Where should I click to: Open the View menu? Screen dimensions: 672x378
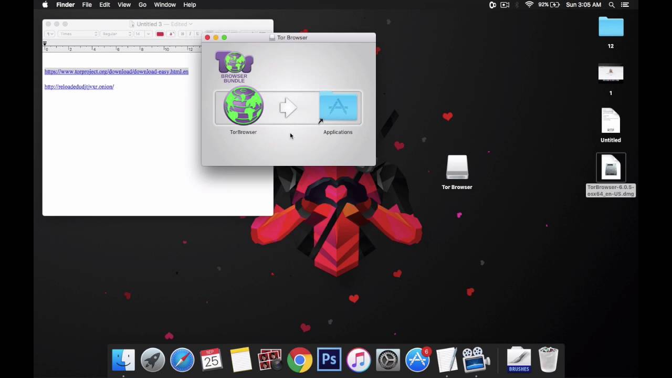click(x=124, y=5)
